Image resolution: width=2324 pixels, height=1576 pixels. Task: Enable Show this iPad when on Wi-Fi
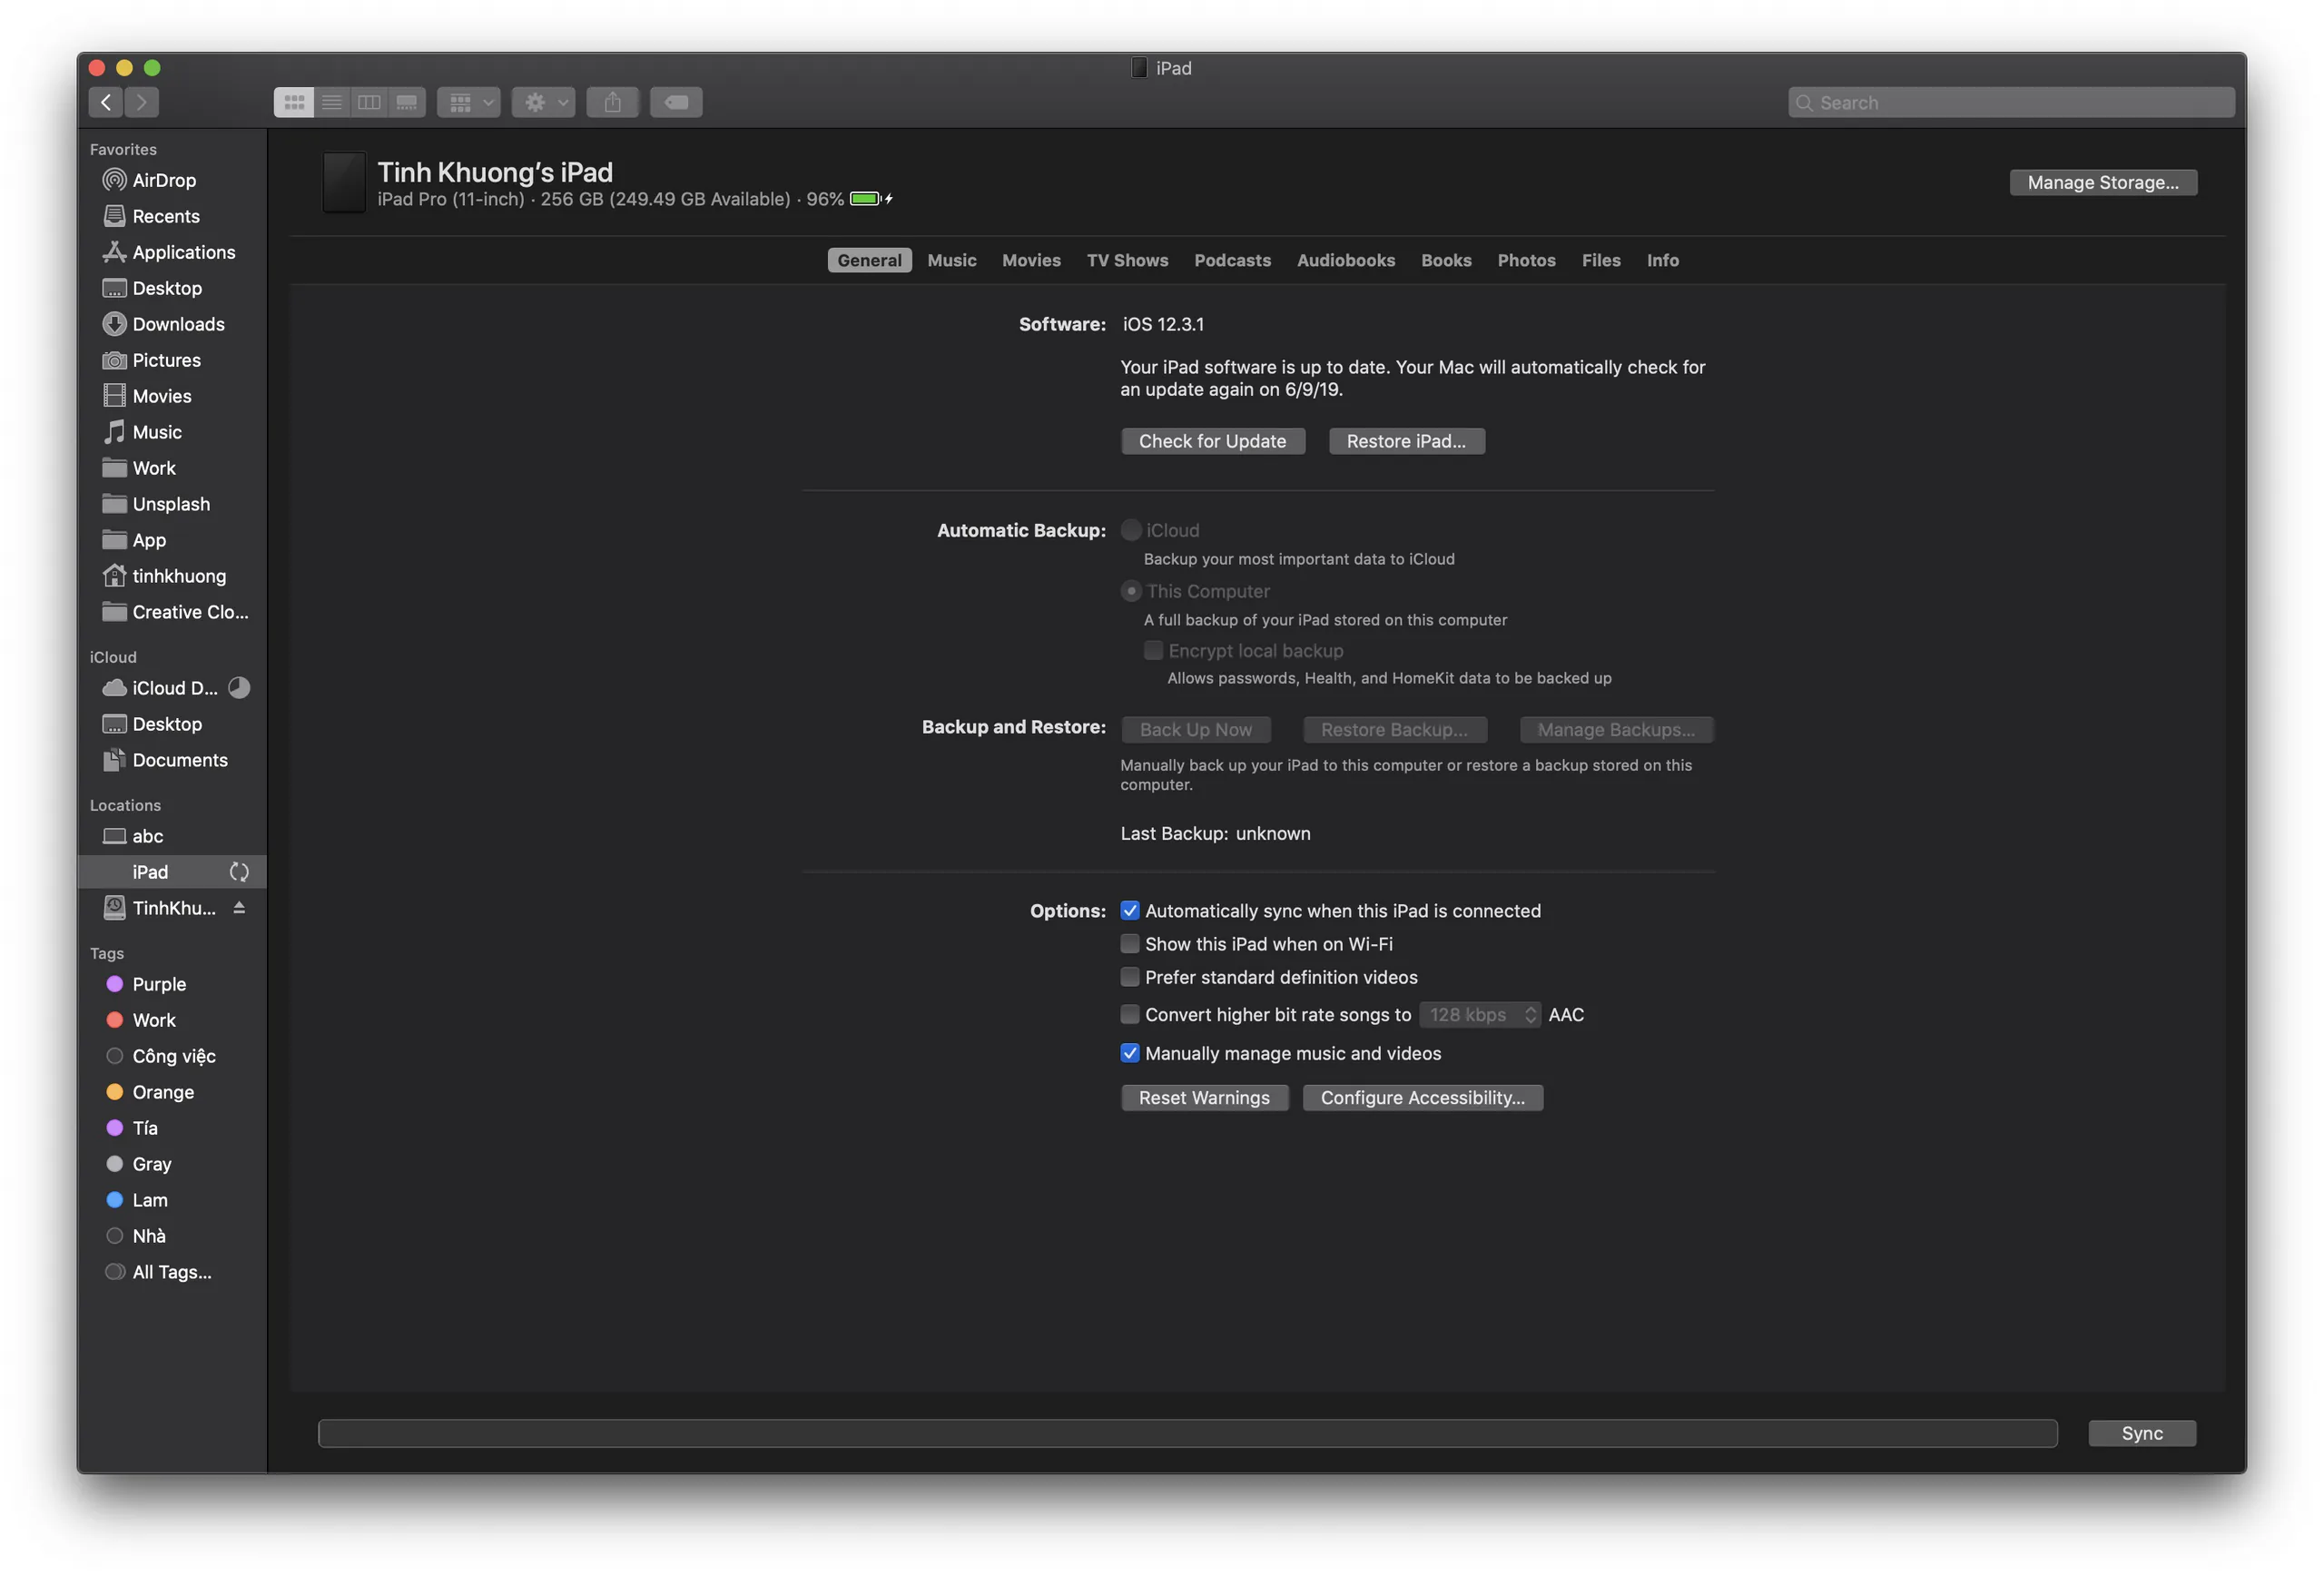[x=1130, y=944]
